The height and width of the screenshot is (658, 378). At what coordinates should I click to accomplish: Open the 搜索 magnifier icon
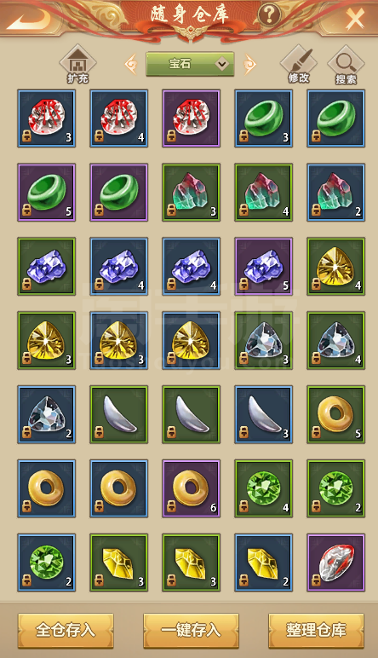click(x=346, y=64)
